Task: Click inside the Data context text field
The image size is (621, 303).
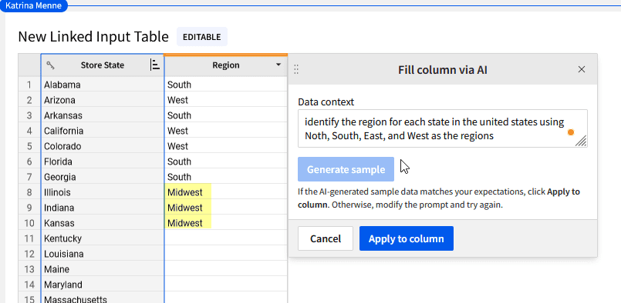Action: pos(442,128)
